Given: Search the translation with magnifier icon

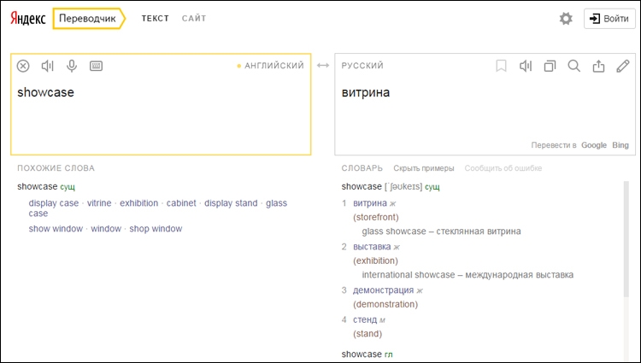Looking at the screenshot, I should 574,66.
